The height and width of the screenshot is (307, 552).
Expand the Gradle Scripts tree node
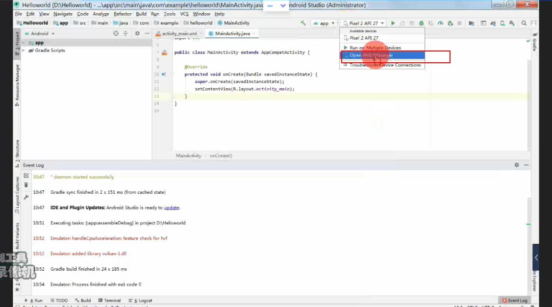pos(24,51)
